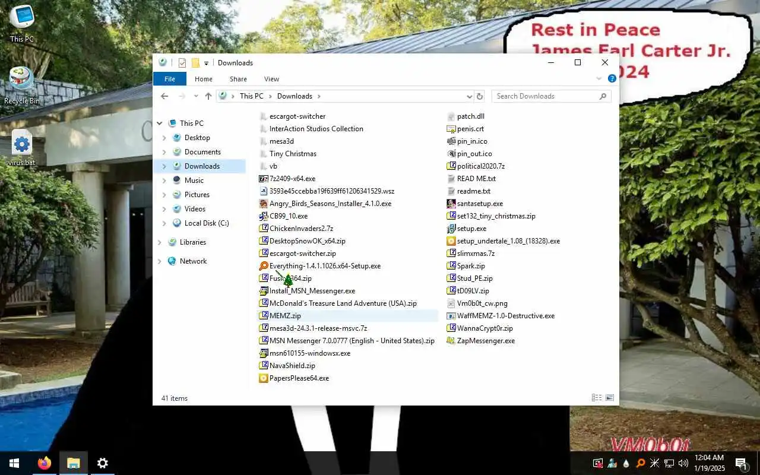Image resolution: width=760 pixels, height=475 pixels.
Task: Click the snowflake tray icon
Action: click(x=655, y=463)
